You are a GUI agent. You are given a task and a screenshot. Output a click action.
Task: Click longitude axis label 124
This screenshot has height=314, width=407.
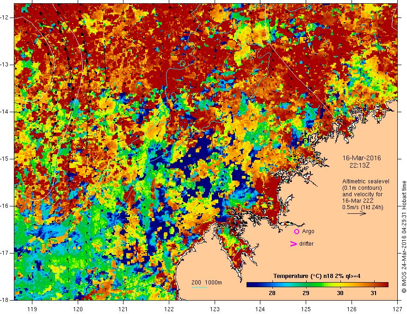point(260,309)
